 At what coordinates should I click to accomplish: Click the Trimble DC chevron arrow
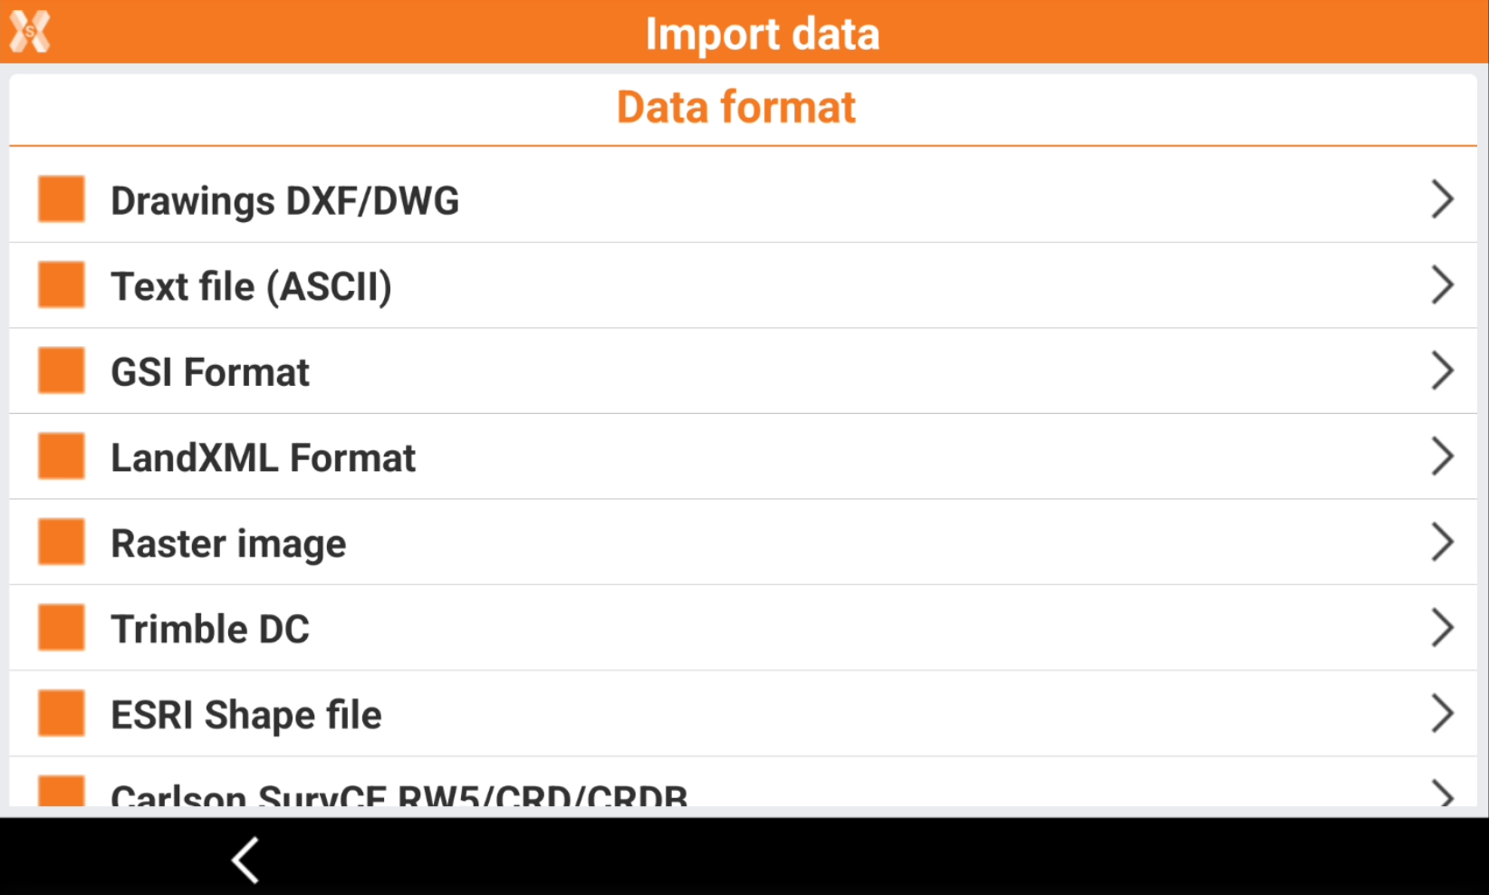point(1442,628)
